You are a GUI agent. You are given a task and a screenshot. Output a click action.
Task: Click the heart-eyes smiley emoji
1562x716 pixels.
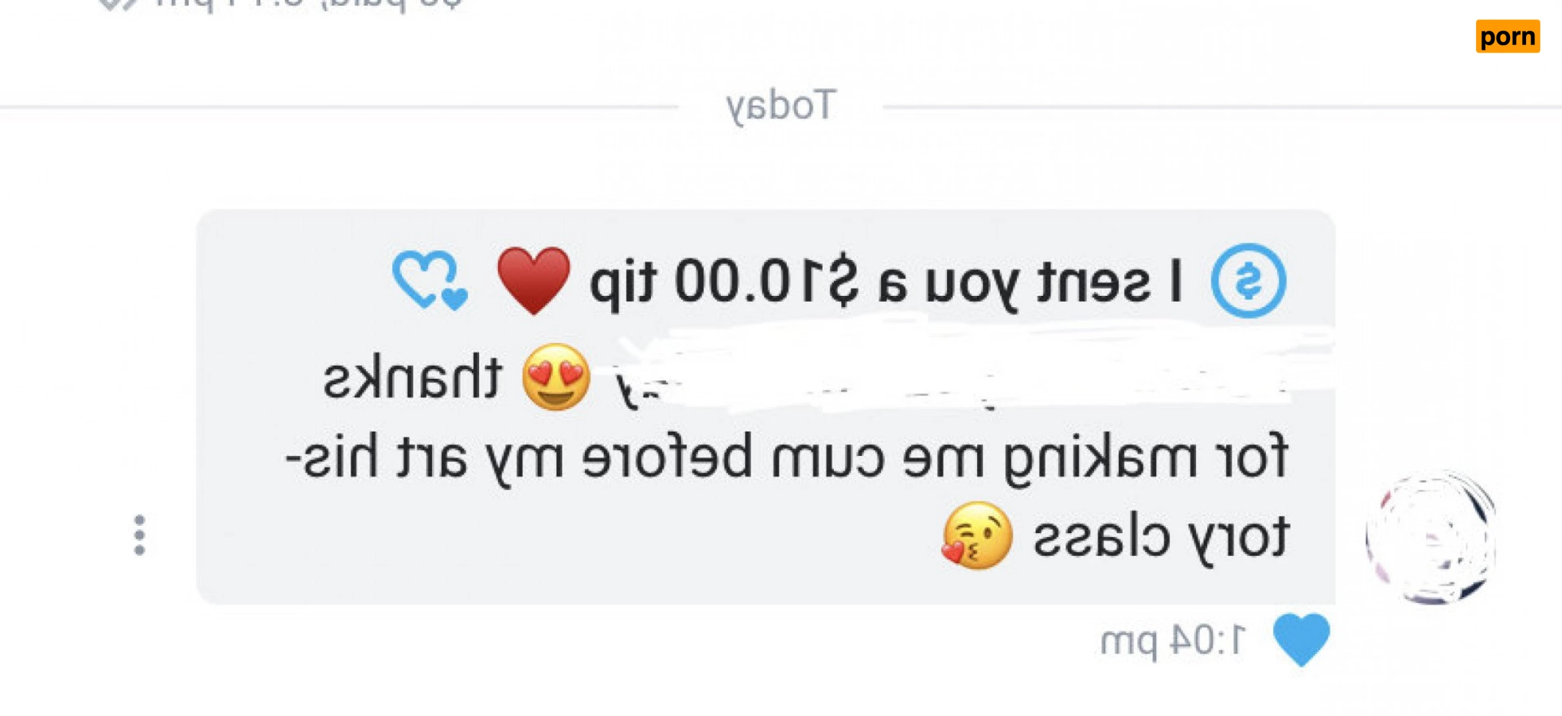(556, 377)
